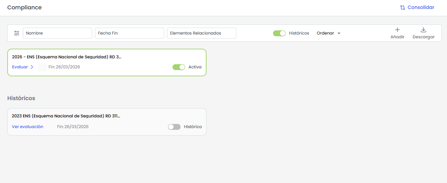
Task: Click the Consolidar merge icon
Action: click(402, 8)
